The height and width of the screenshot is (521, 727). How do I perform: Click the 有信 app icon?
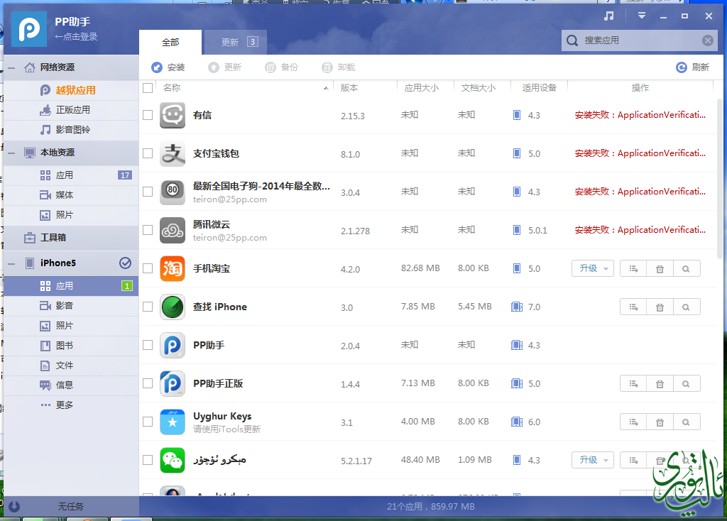tap(173, 115)
